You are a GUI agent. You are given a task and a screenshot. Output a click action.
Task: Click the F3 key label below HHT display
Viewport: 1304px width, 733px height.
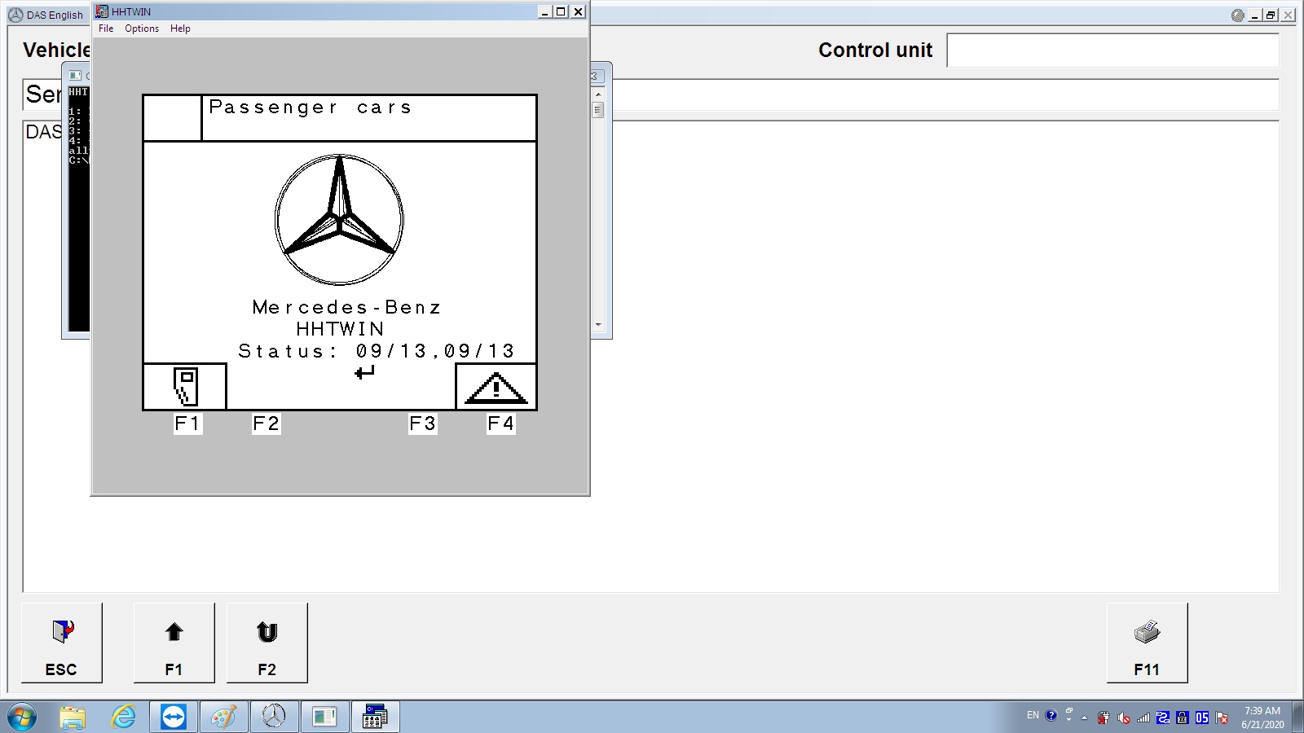point(422,424)
